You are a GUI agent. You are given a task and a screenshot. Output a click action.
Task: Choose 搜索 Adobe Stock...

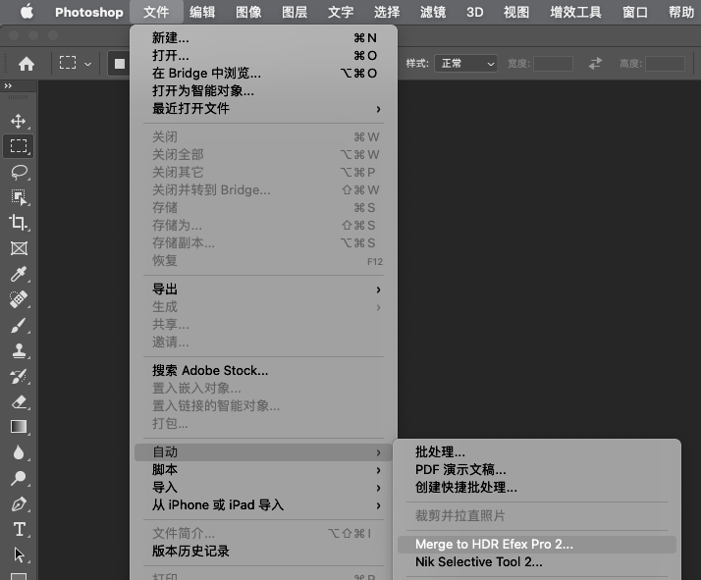(x=263, y=370)
